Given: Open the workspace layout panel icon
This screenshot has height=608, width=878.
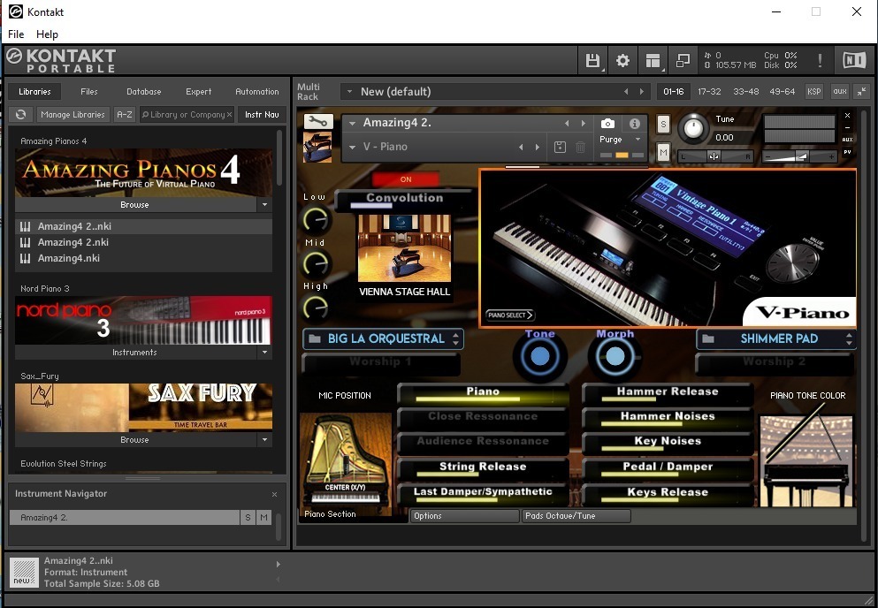Looking at the screenshot, I should pyautogui.click(x=653, y=60).
